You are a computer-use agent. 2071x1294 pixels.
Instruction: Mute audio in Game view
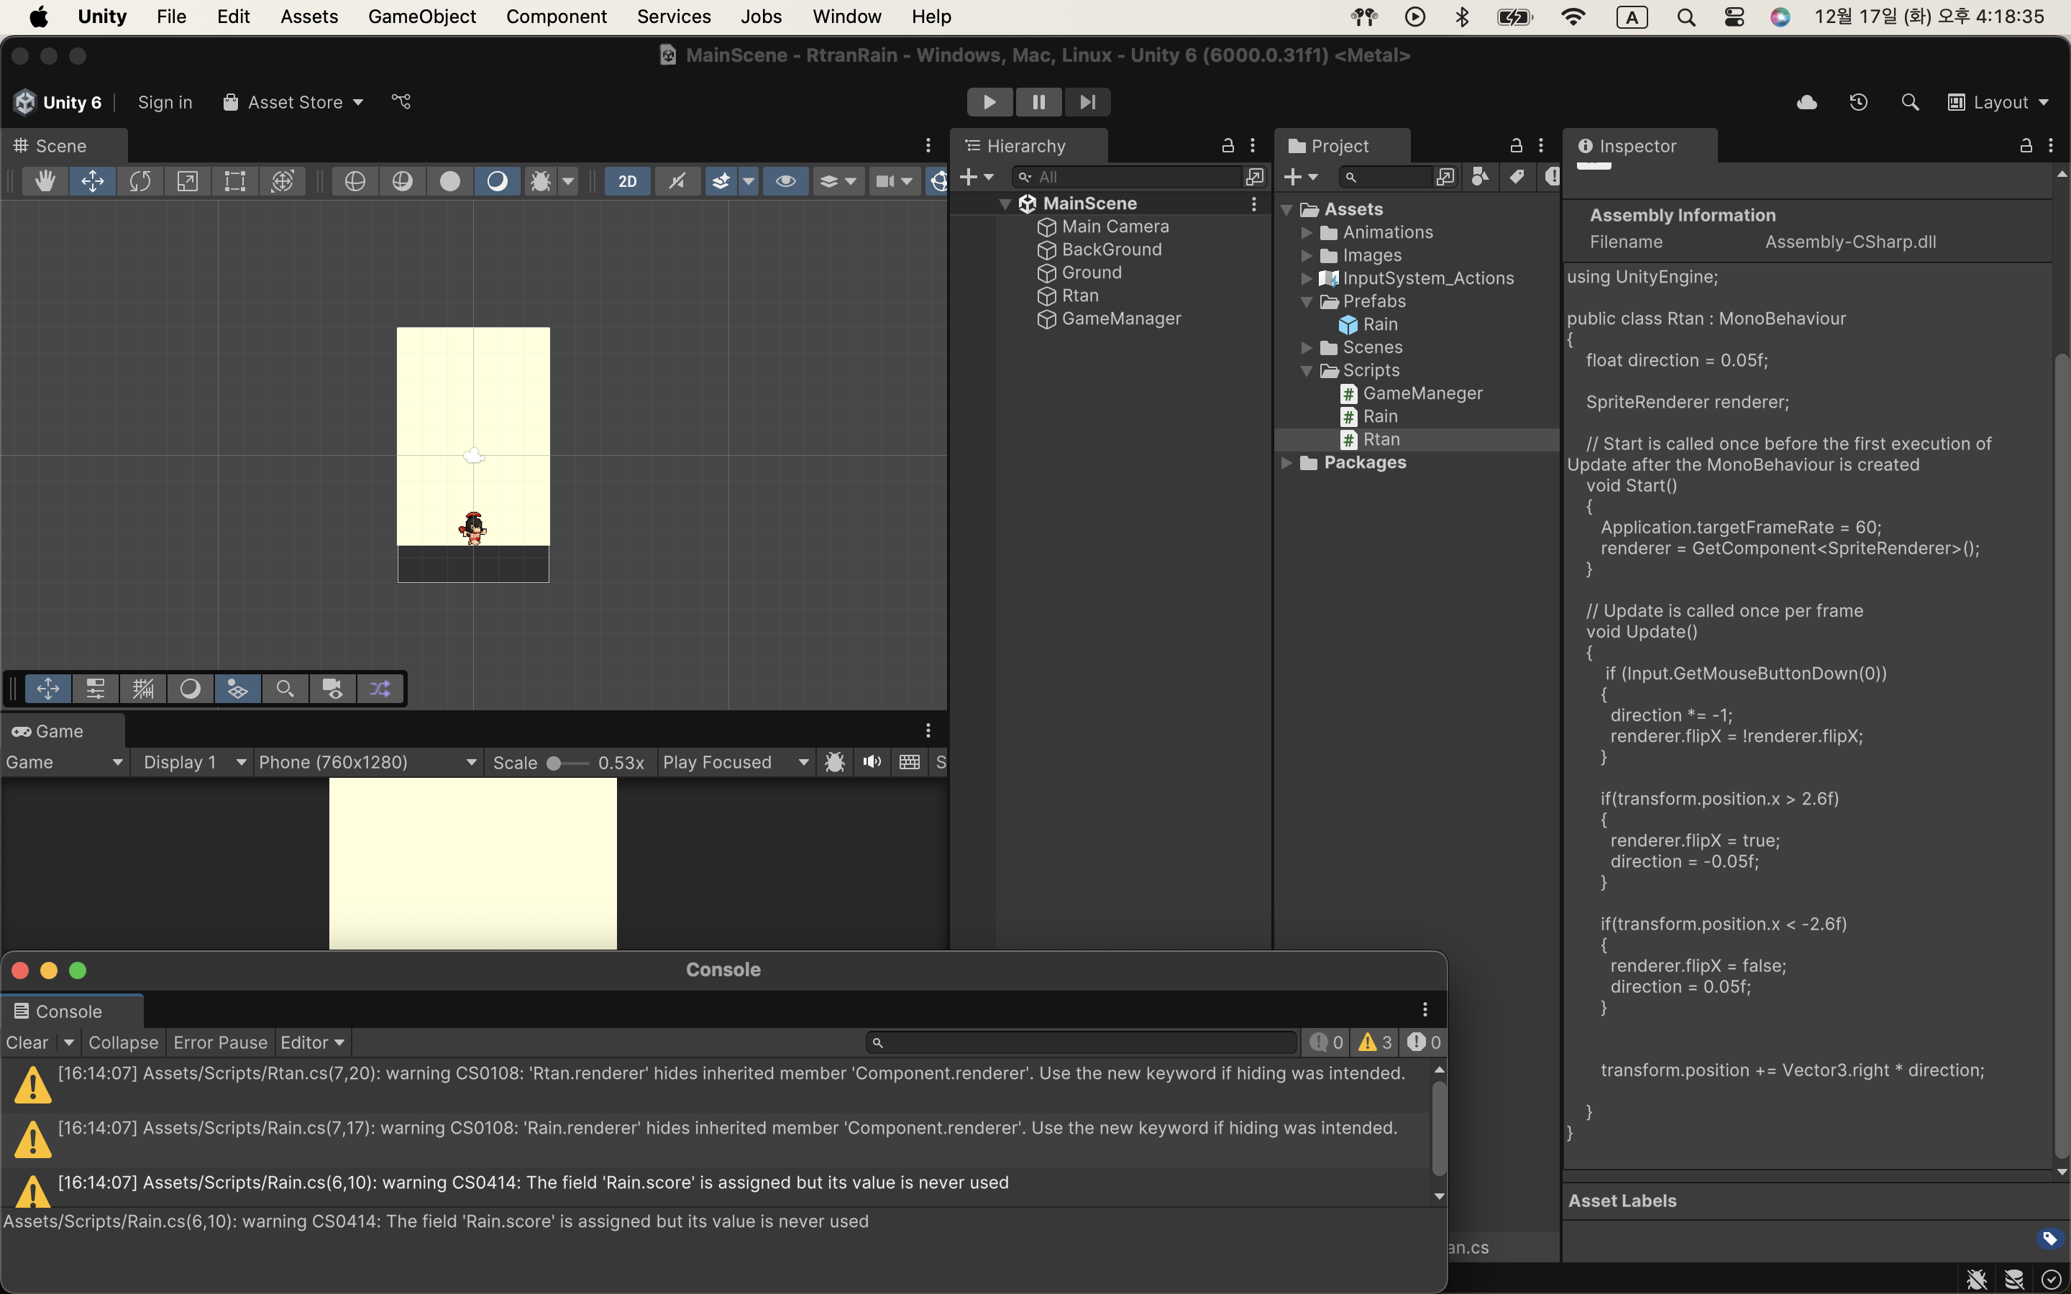872,762
